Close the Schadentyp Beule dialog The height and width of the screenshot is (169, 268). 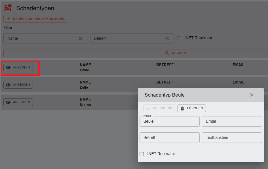pos(252,95)
